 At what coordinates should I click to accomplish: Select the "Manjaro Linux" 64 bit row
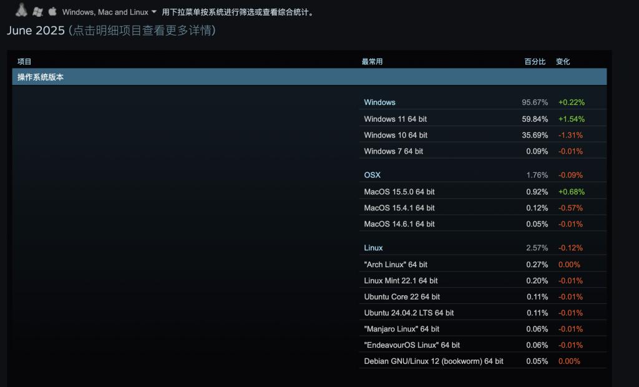pyautogui.click(x=483, y=329)
